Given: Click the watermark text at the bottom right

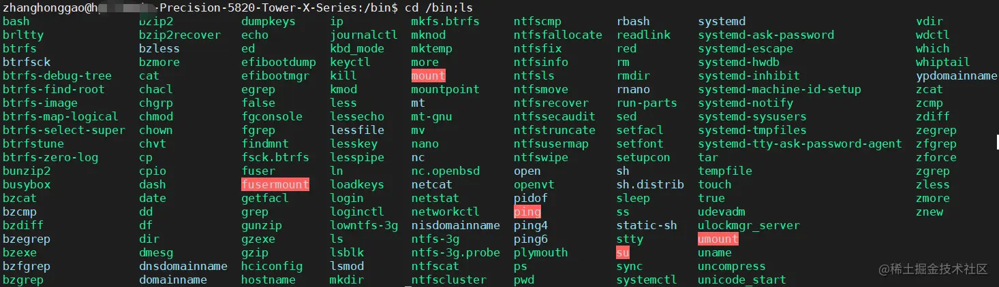Looking at the screenshot, I should (933, 269).
